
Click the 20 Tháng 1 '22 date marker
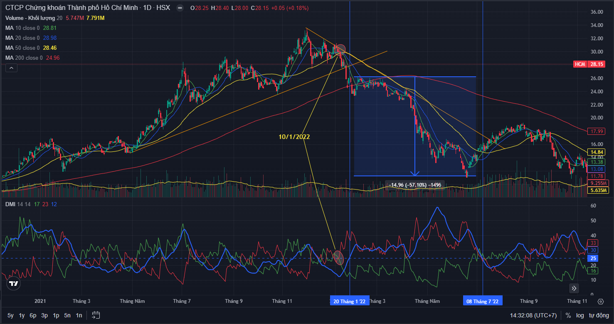[350, 301]
